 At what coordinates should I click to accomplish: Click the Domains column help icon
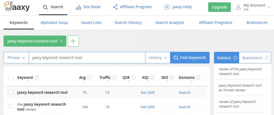click(198, 77)
